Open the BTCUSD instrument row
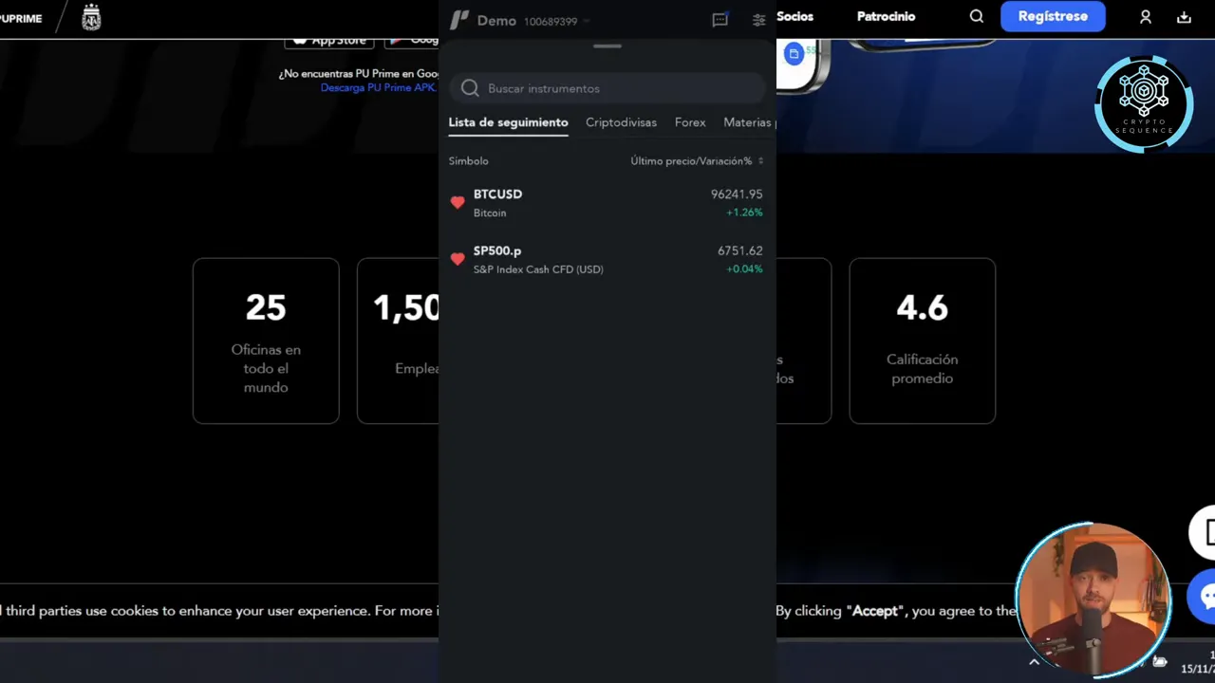The height and width of the screenshot is (683, 1215). pos(607,203)
